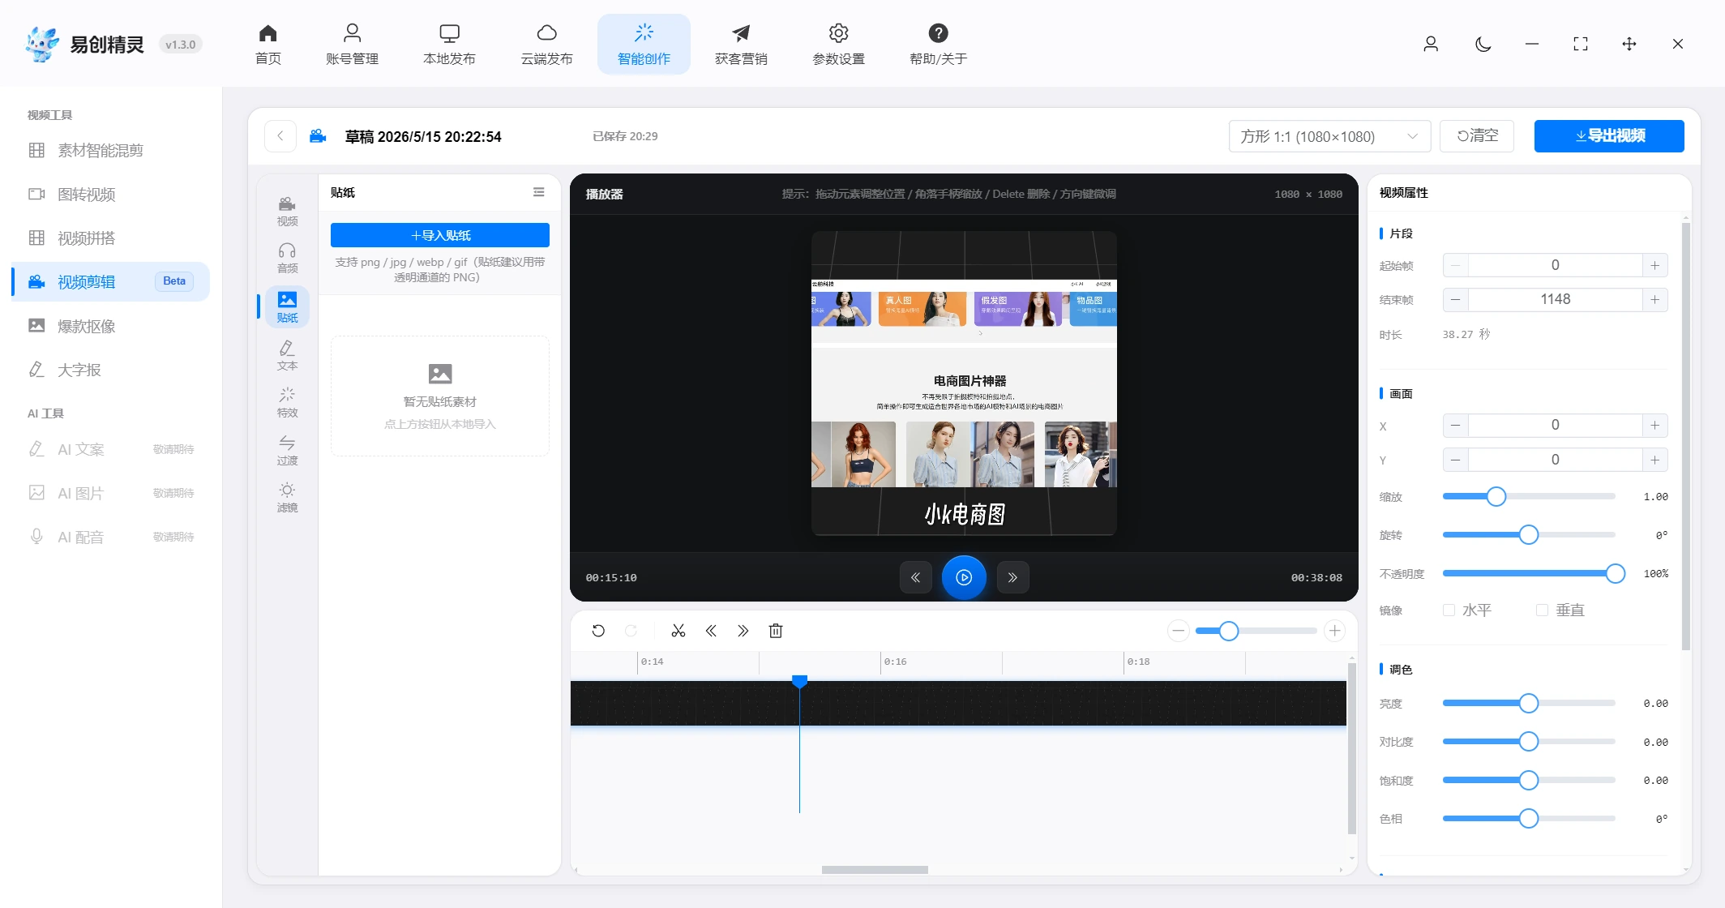Select 素材智能混剪 tool
1725x908 pixels.
pos(111,150)
